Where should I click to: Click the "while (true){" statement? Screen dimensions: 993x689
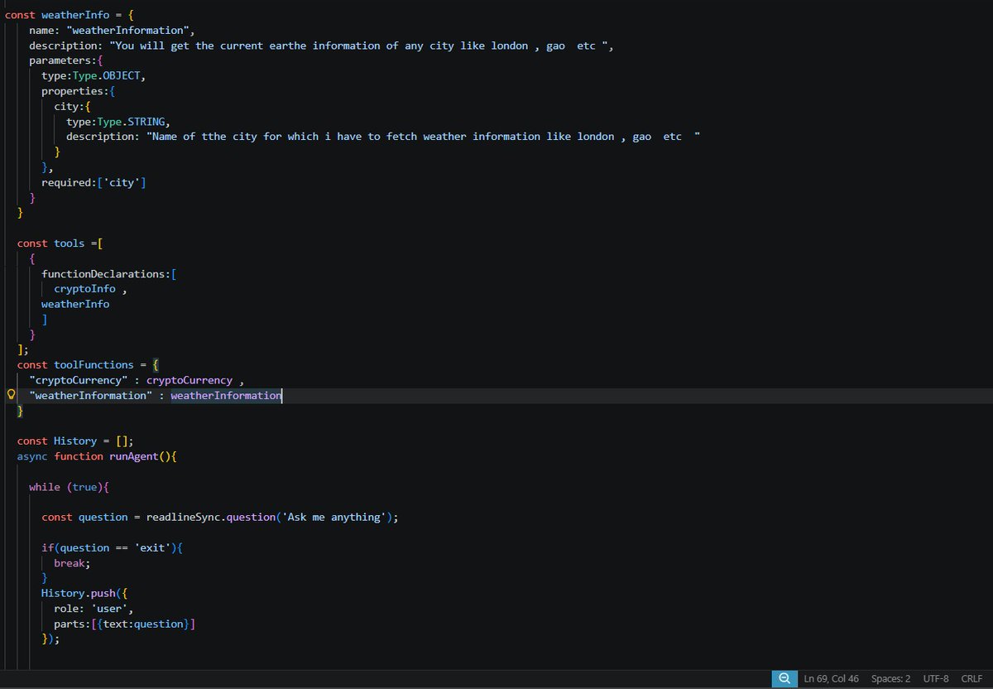pyautogui.click(x=70, y=487)
